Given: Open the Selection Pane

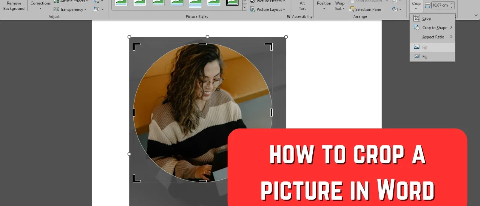Looking at the screenshot, I should 365,9.
